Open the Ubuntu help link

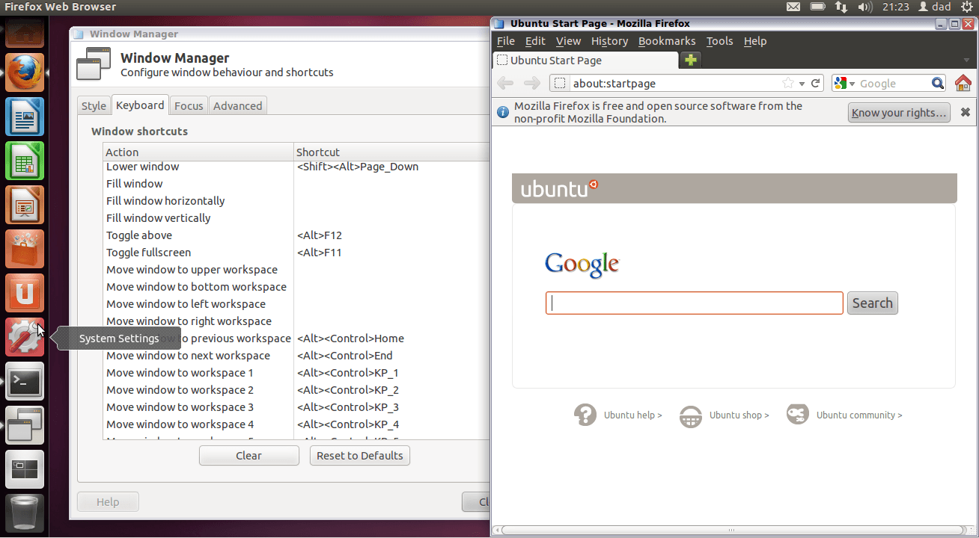pos(633,415)
